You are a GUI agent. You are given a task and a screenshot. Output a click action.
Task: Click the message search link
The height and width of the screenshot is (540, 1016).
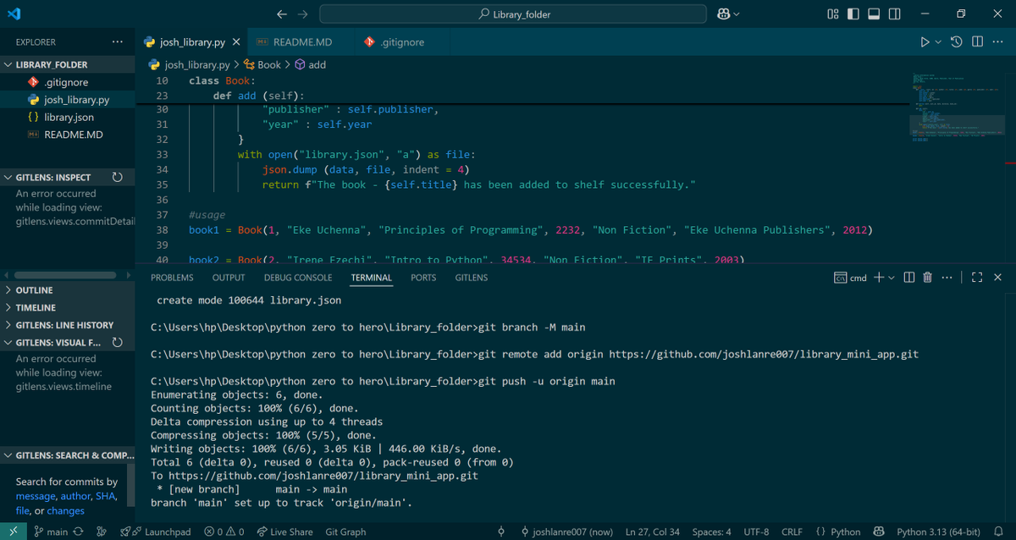36,496
